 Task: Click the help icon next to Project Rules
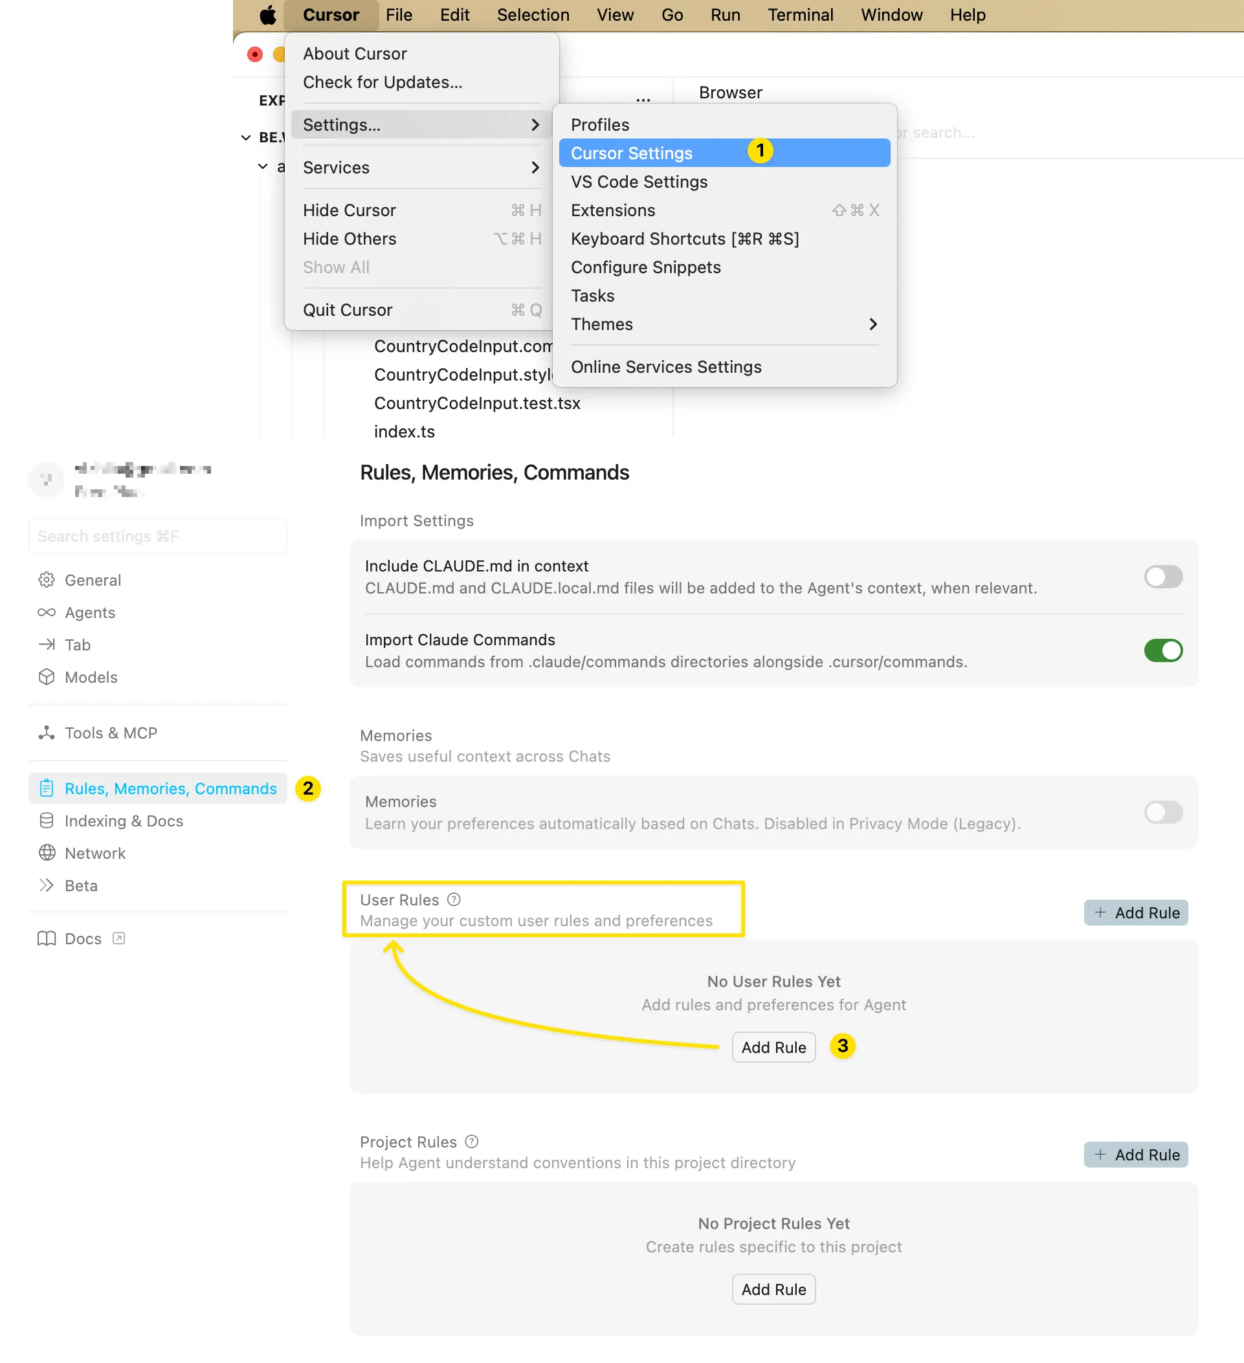472,1142
